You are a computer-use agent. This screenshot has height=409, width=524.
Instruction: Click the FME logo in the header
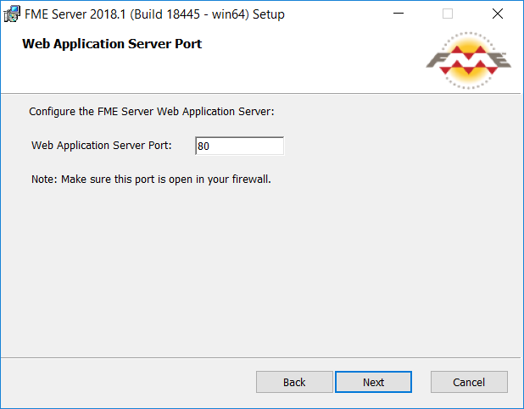469,60
